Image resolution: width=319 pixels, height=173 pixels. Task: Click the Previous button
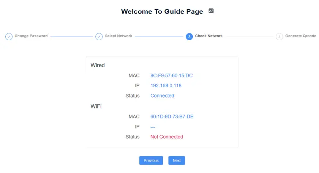click(151, 160)
